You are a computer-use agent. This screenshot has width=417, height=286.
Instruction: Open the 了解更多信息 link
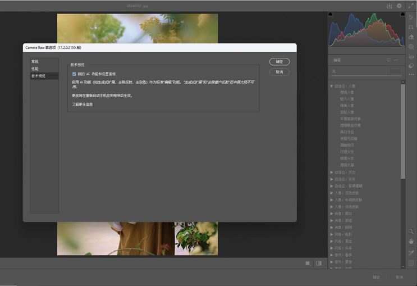point(82,105)
